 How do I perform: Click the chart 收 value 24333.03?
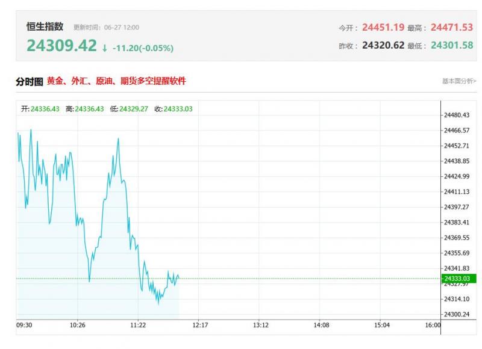coord(178,109)
